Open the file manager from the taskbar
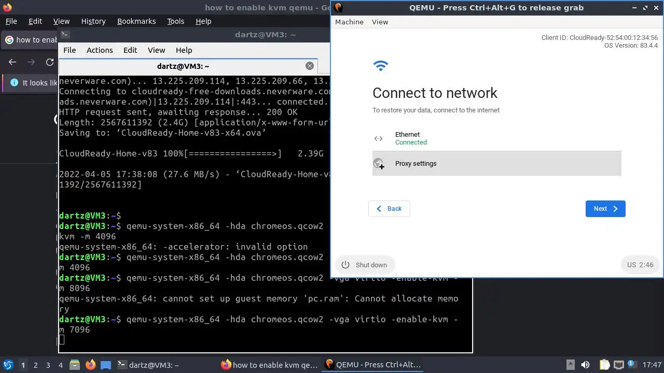Image resolution: width=664 pixels, height=373 pixels. pos(74,365)
